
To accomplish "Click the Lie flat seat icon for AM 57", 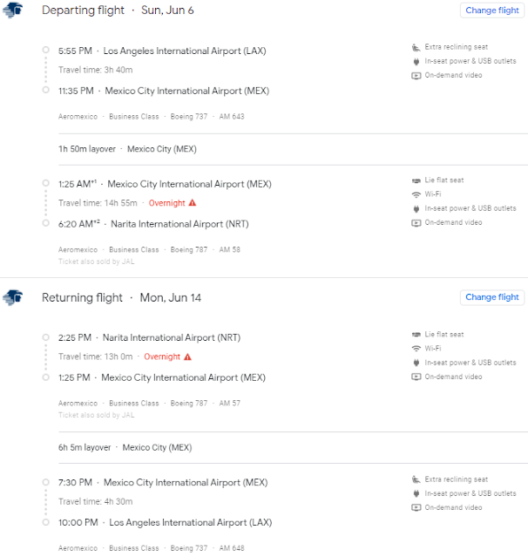I will tap(416, 334).
